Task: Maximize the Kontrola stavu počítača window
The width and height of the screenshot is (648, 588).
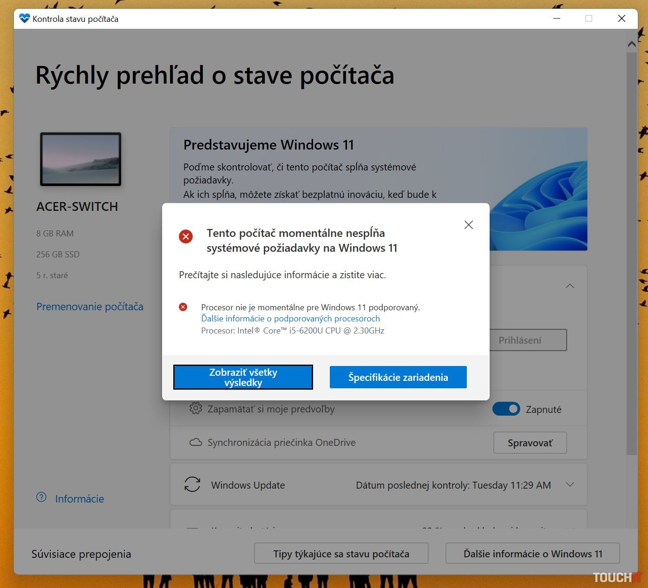Action: click(589, 19)
